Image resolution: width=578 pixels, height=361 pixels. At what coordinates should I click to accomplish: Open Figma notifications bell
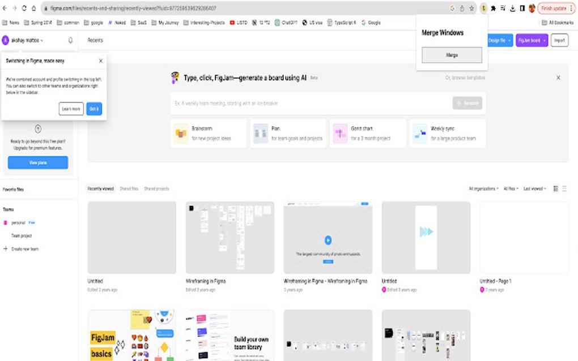tap(70, 40)
